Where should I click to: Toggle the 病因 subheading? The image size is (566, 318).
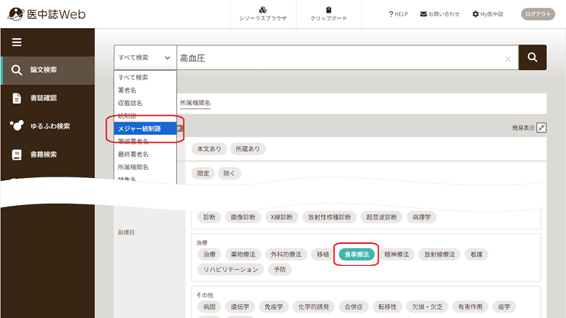(x=209, y=307)
